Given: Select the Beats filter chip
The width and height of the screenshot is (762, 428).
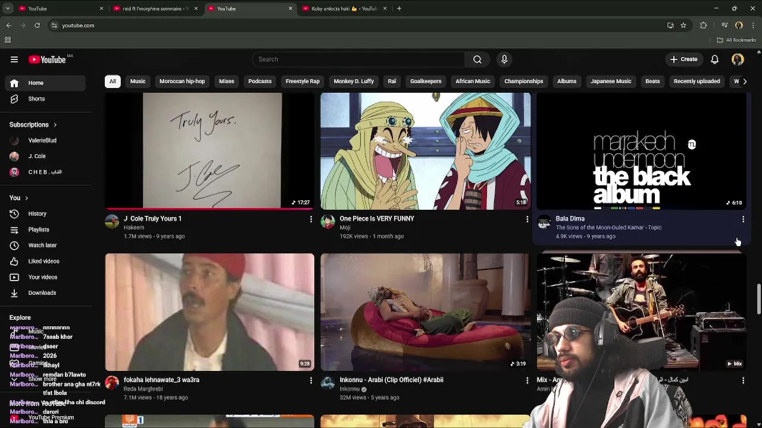Looking at the screenshot, I should click(x=652, y=81).
